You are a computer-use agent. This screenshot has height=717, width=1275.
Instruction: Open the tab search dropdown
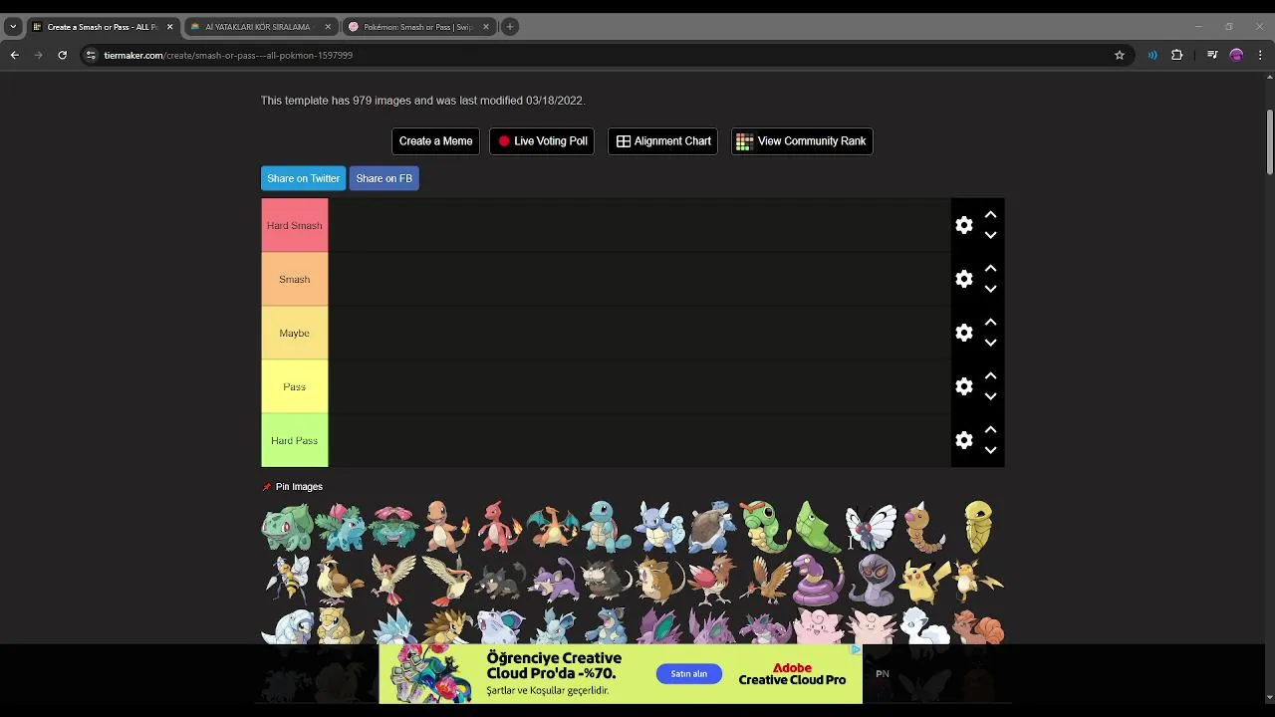coord(13,27)
